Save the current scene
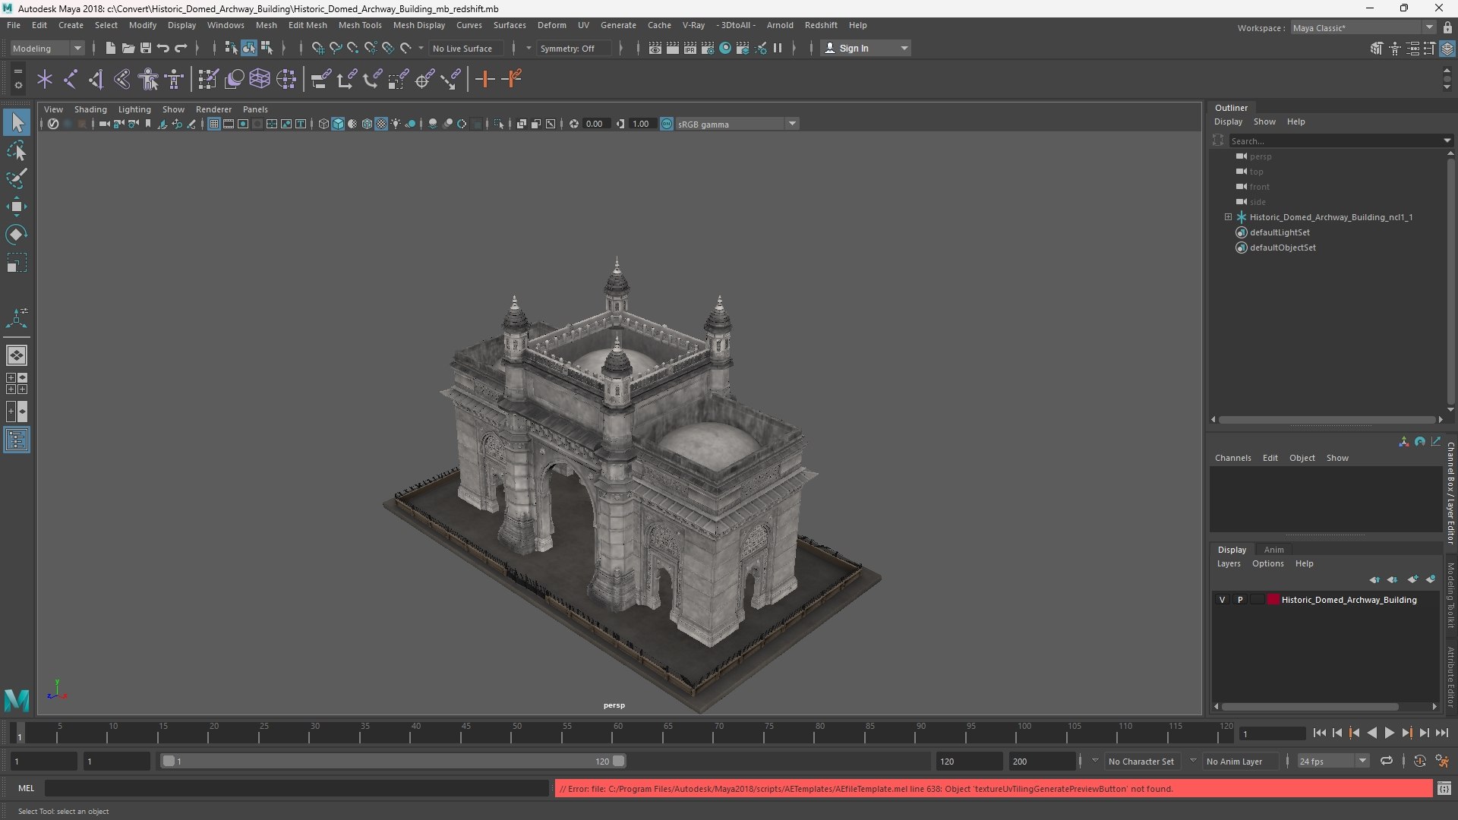The height and width of the screenshot is (820, 1458). coord(145,48)
